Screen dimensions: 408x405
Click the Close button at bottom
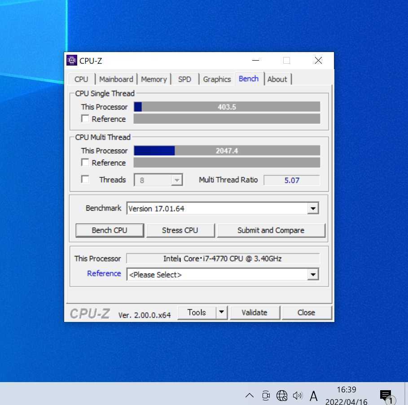pos(306,313)
